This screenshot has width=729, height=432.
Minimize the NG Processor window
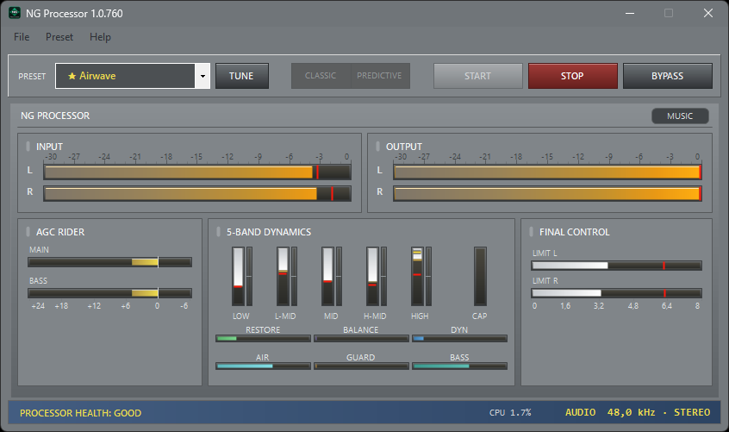click(x=630, y=13)
